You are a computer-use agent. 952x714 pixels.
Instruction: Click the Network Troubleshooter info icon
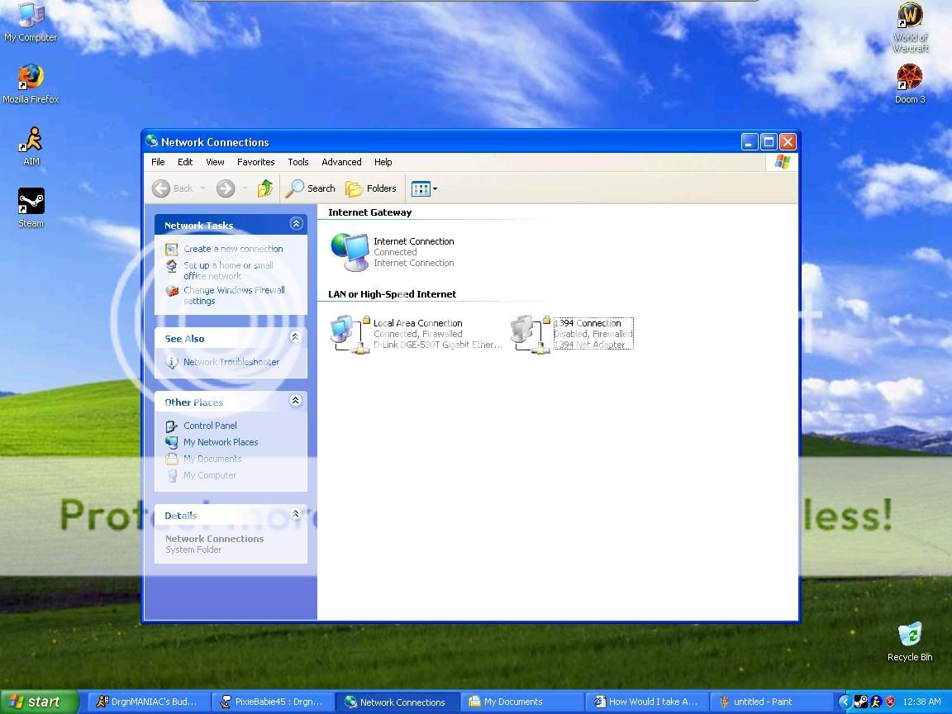point(172,362)
